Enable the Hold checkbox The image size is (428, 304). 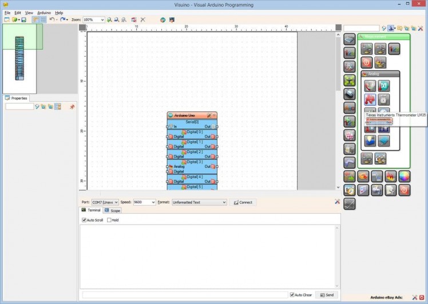click(109, 220)
